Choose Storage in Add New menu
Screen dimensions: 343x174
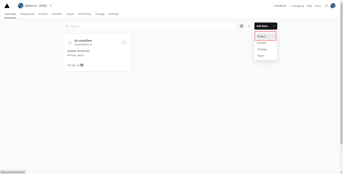pos(266,49)
